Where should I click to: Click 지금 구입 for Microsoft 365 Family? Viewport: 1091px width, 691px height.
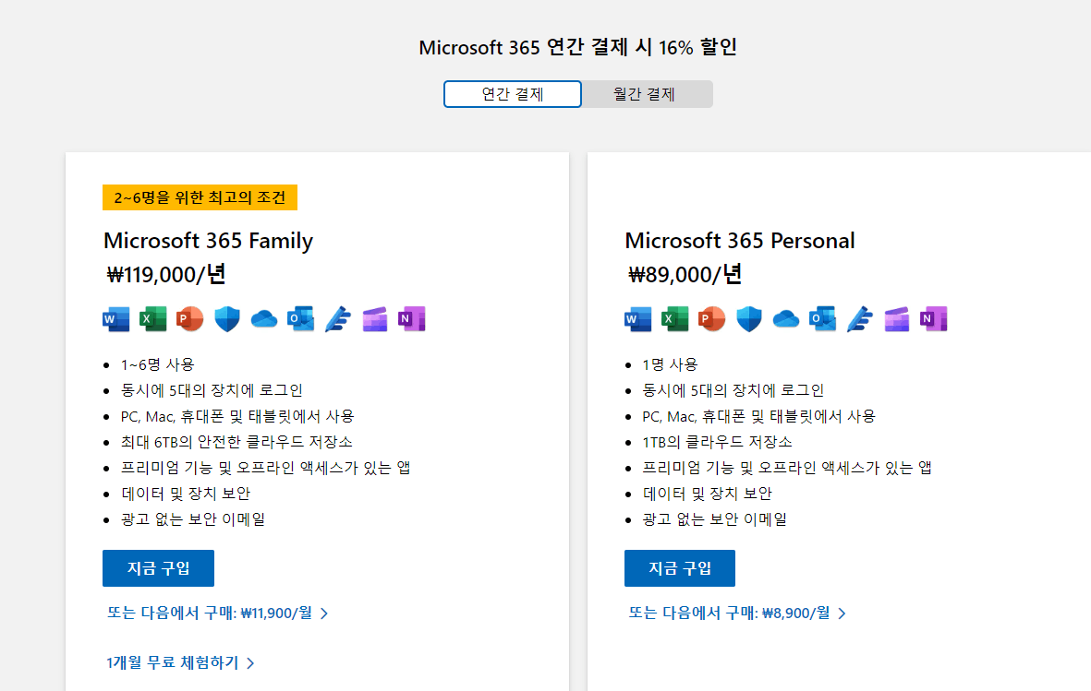coord(158,568)
